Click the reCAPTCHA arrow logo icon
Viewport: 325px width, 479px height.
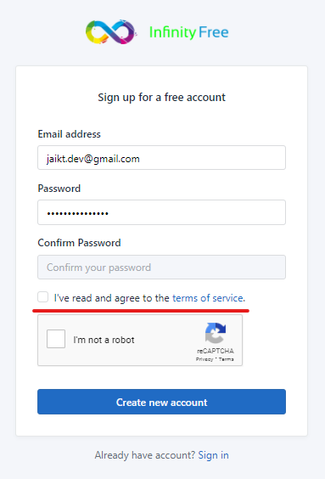coord(216,333)
